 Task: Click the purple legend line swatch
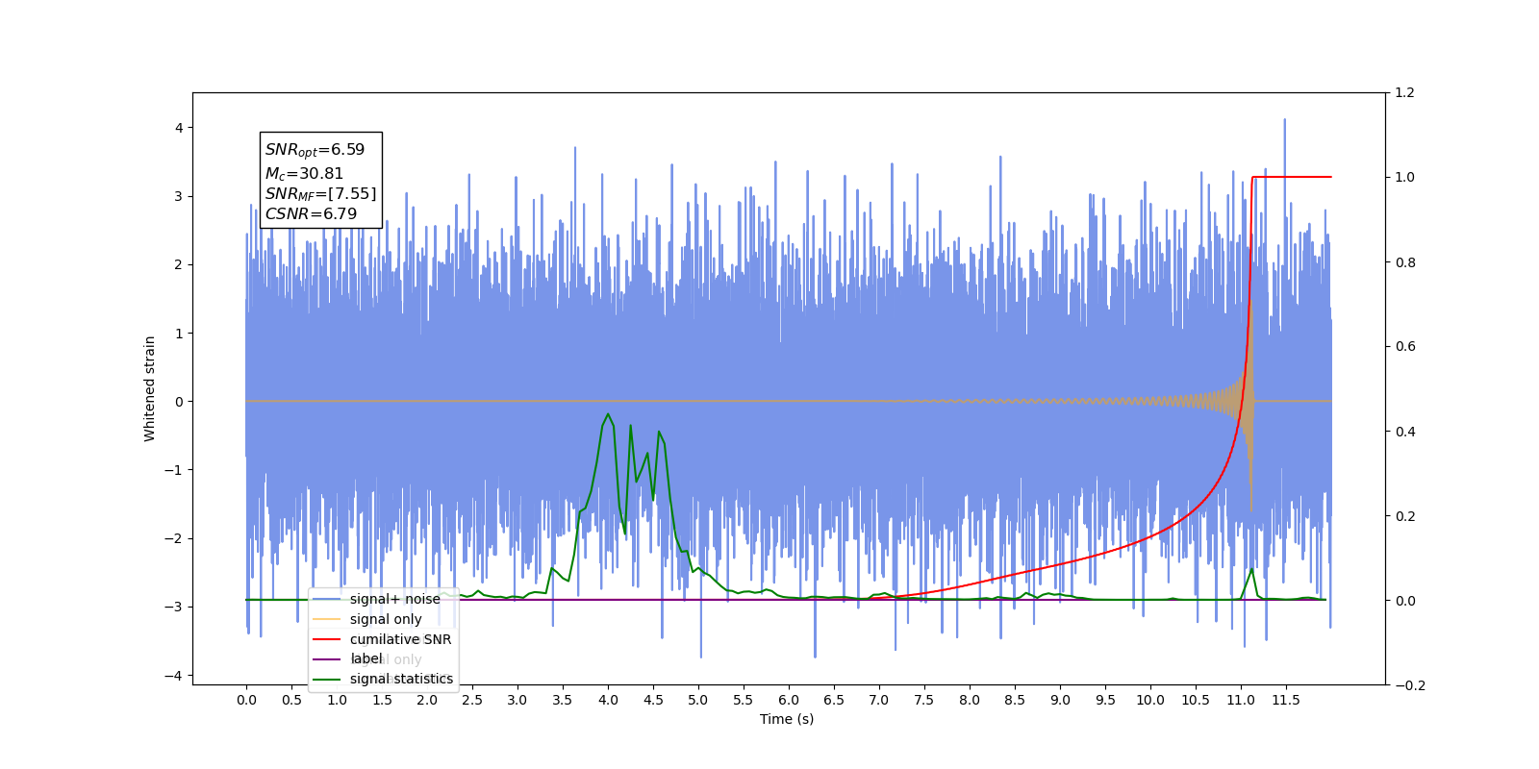(327, 658)
